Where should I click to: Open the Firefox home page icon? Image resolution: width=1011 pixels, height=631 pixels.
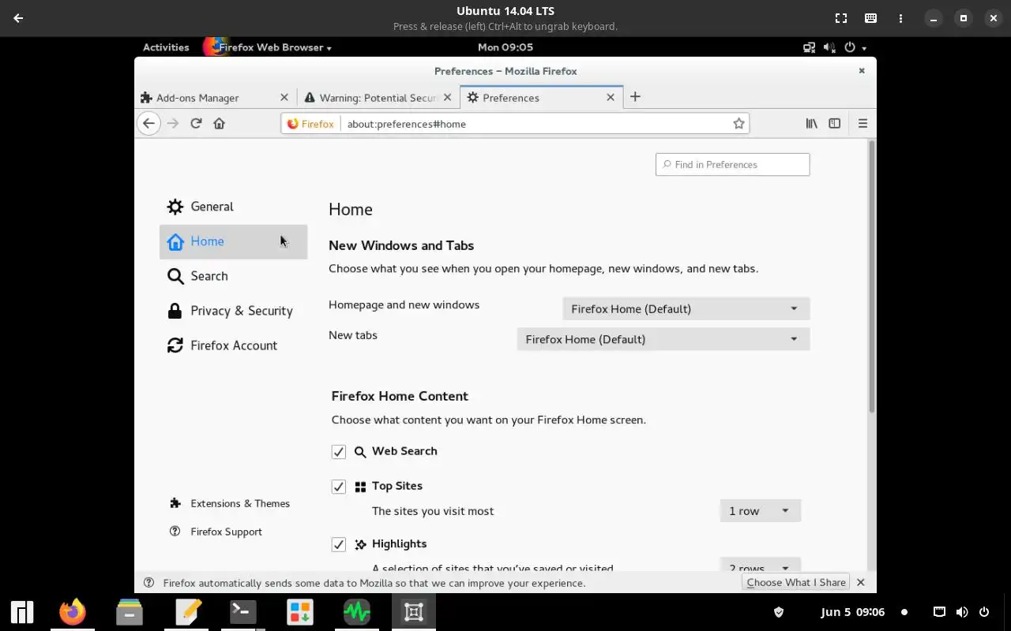point(219,123)
